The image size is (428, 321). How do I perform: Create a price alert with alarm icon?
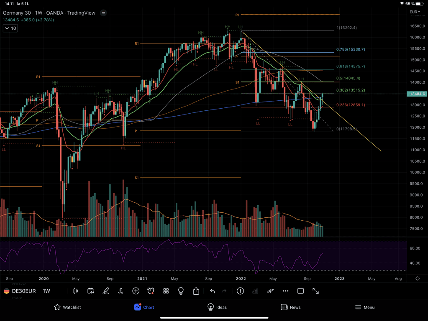[x=151, y=291]
